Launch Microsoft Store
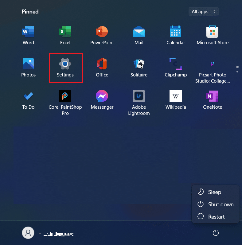 (x=213, y=36)
